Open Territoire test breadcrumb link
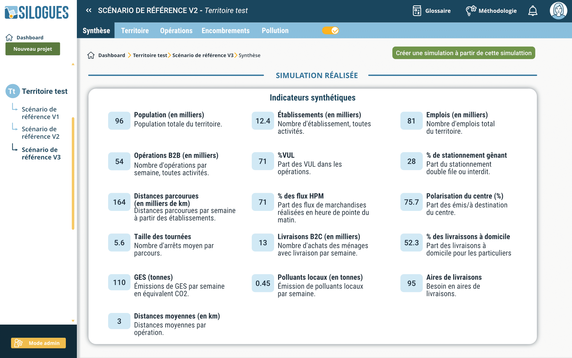The image size is (572, 358). click(x=150, y=55)
